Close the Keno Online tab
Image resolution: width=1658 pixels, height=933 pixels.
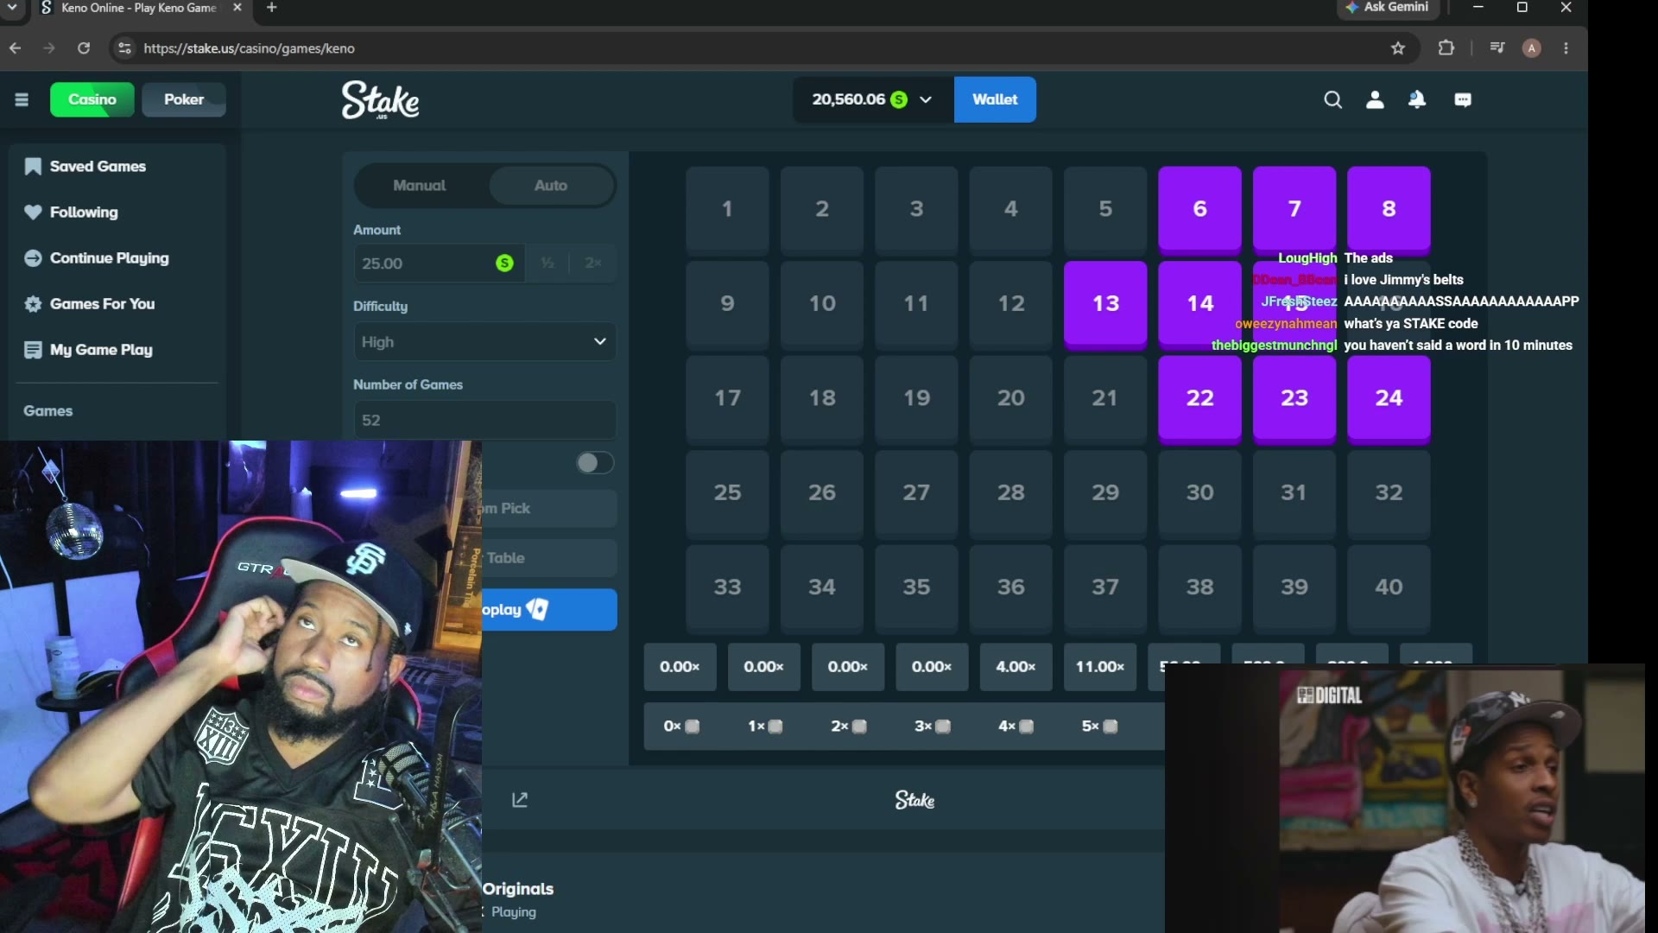point(237,8)
